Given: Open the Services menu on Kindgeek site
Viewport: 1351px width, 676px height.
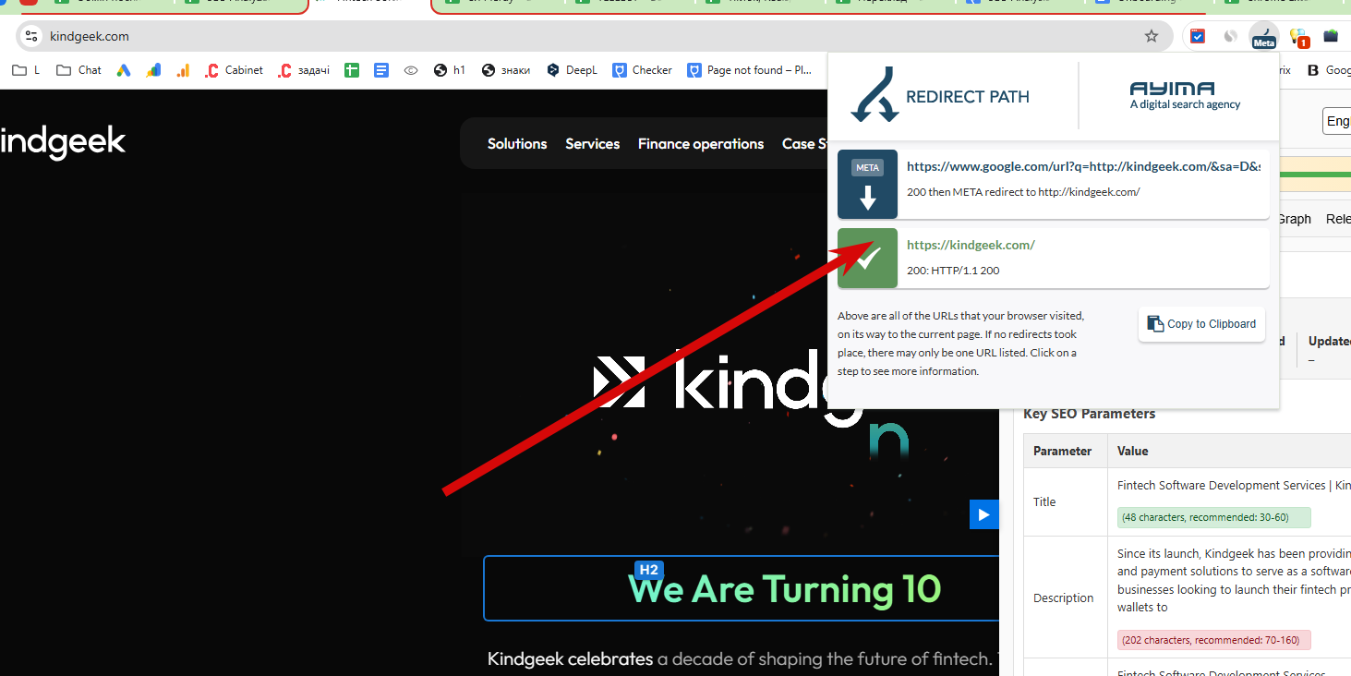Looking at the screenshot, I should tap(593, 144).
